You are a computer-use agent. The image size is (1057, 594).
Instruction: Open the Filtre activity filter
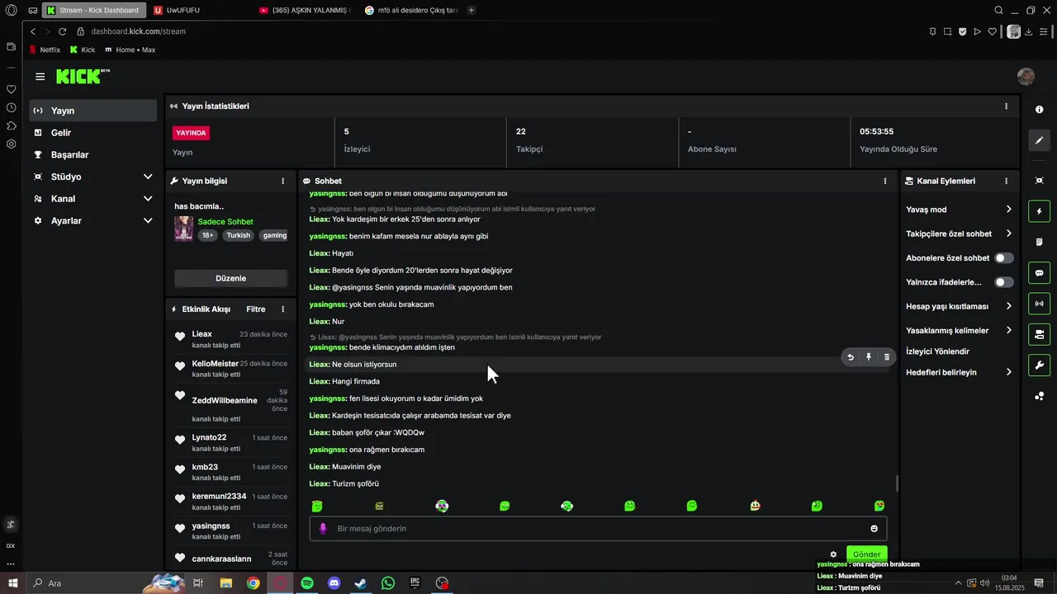click(256, 309)
